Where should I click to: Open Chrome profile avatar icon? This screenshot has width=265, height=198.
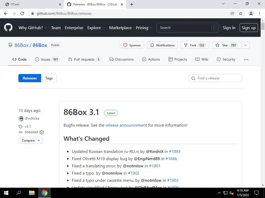point(251,13)
